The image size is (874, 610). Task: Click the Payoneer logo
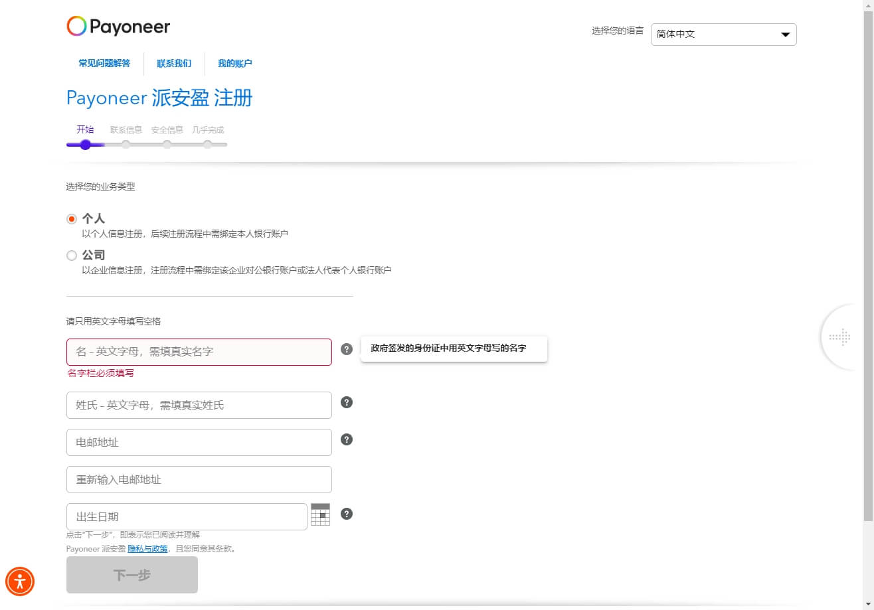(x=118, y=27)
